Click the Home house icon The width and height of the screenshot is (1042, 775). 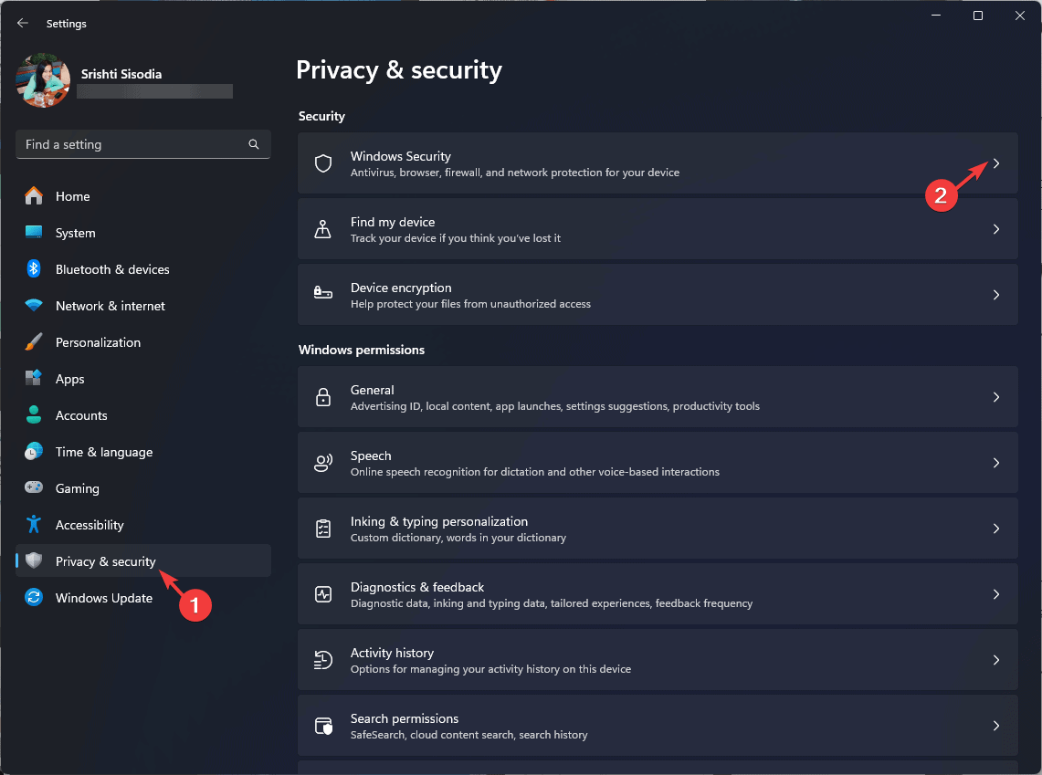tap(33, 196)
